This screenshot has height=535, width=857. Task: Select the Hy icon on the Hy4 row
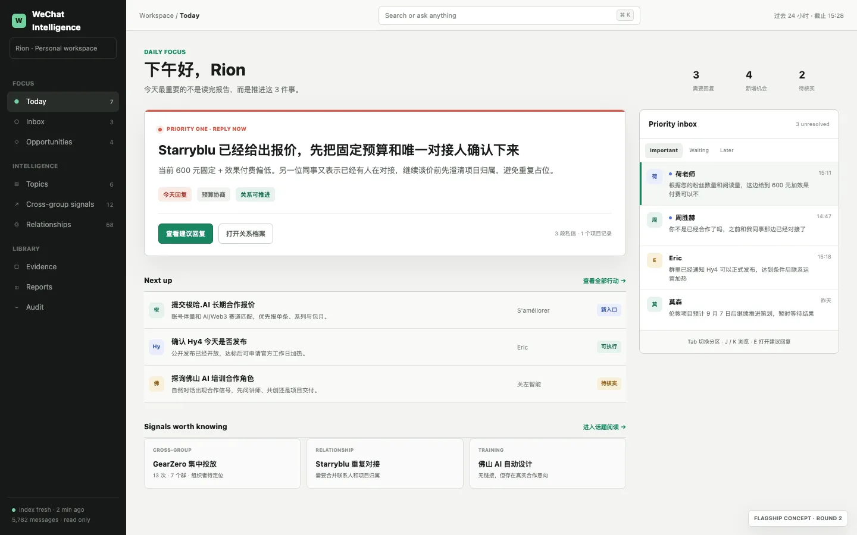tap(157, 347)
